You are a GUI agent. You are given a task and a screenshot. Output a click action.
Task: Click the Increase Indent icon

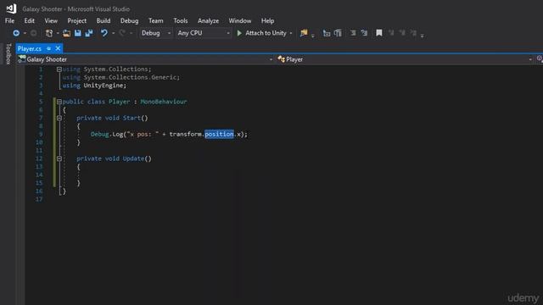click(364, 33)
